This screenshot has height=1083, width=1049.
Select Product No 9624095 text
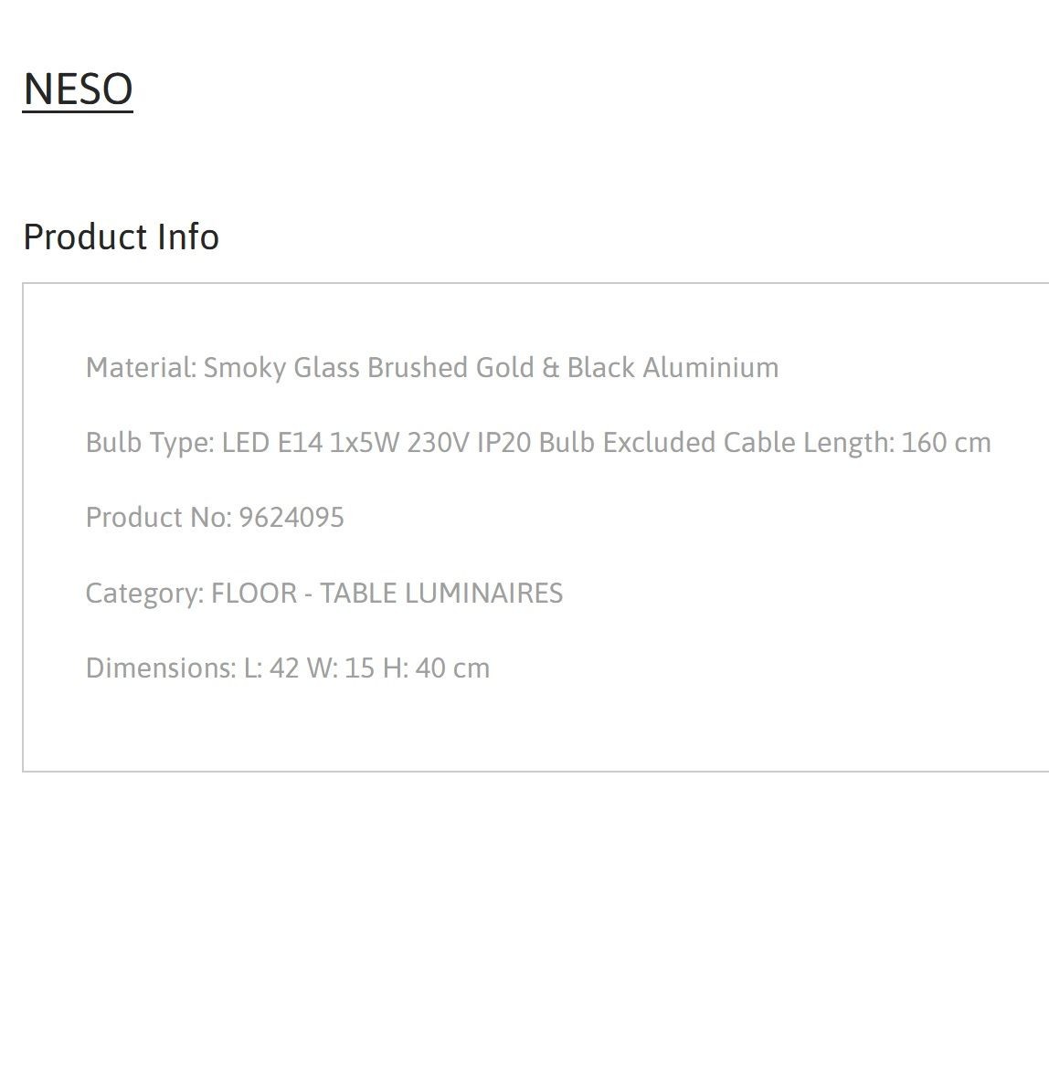pos(215,518)
